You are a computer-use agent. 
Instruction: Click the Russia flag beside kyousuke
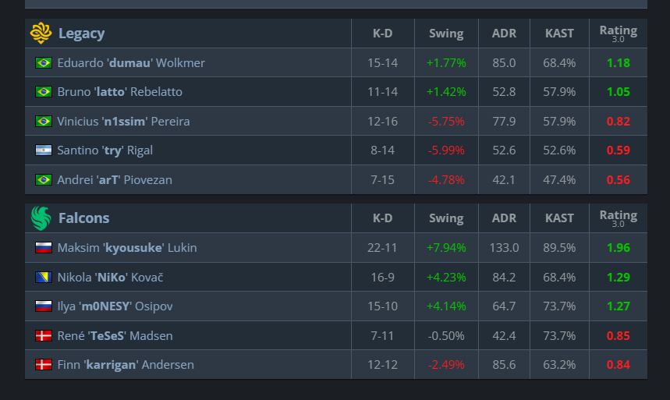[44, 248]
